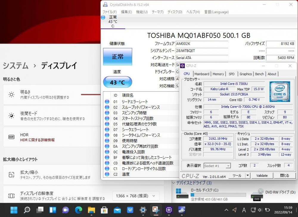Click the blue 正常 health status button

click(x=117, y=56)
